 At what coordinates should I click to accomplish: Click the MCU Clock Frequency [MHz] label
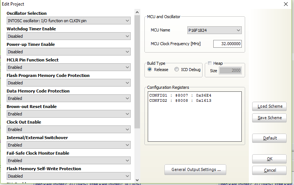click(x=176, y=44)
